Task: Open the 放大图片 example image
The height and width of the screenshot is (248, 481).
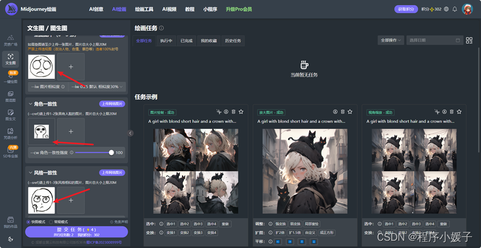Action: coord(305,171)
